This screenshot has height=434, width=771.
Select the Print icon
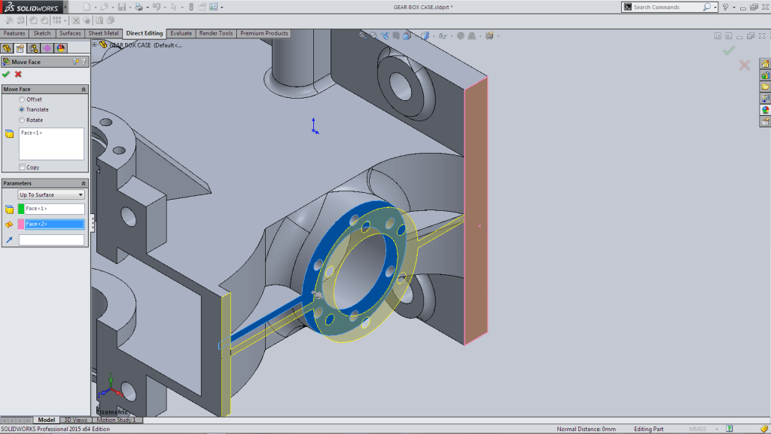coord(138,6)
